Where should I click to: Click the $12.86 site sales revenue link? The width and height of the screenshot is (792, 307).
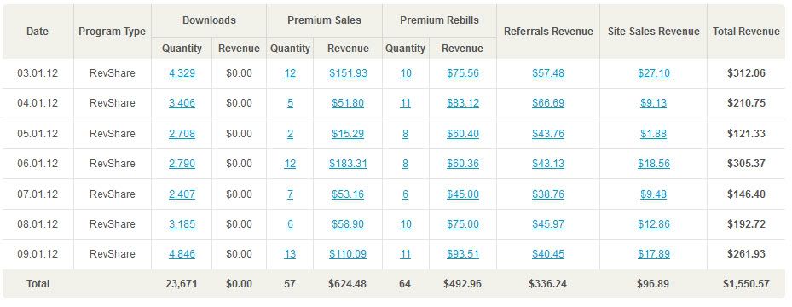pos(654,223)
